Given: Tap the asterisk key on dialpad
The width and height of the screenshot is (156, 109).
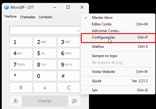Looking at the screenshot, I should pos(21,76).
